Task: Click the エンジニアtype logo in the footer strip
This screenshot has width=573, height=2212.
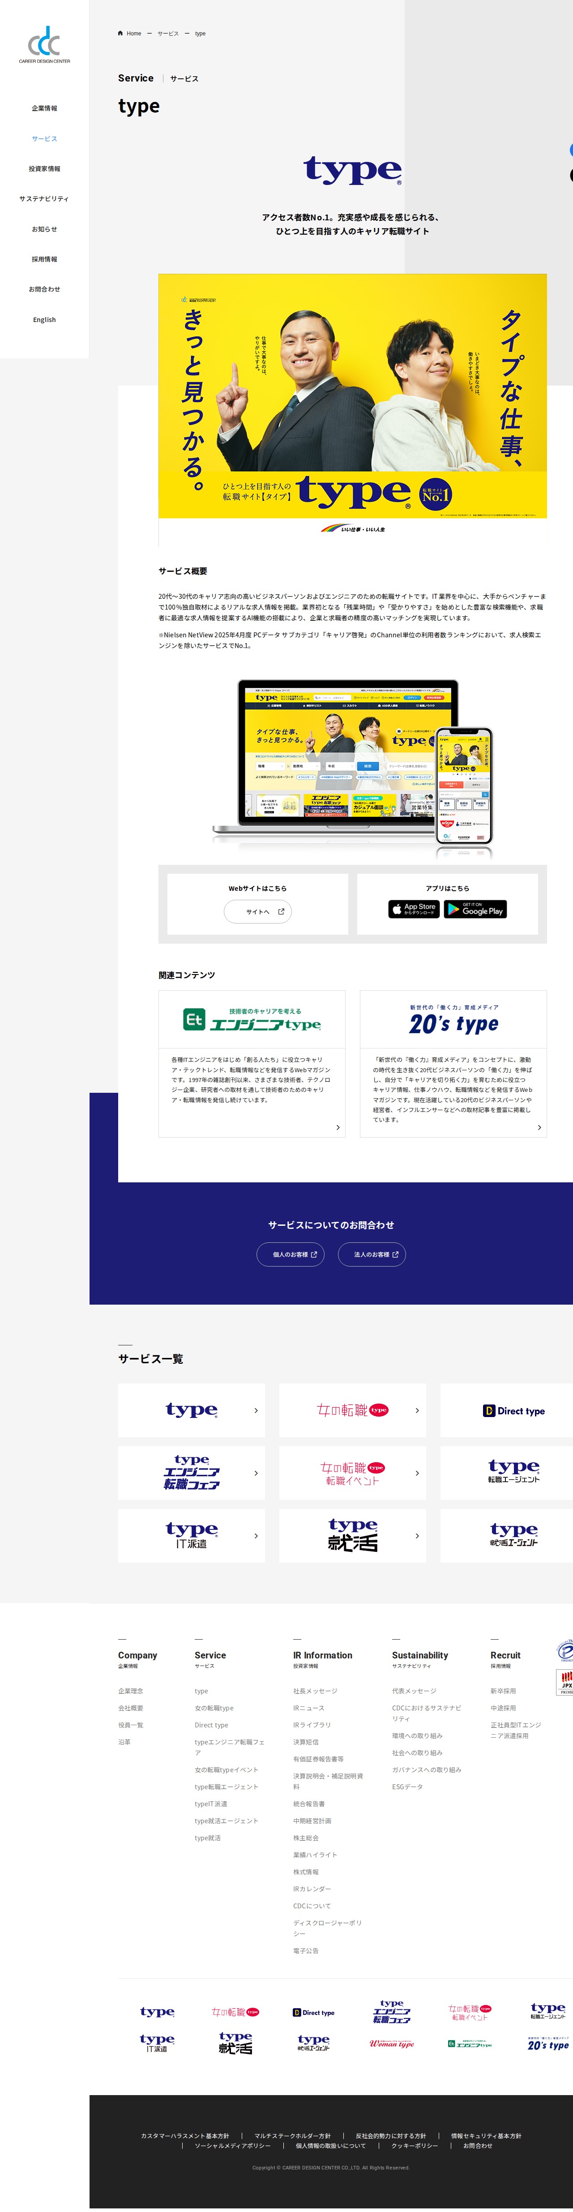Action: [470, 2044]
